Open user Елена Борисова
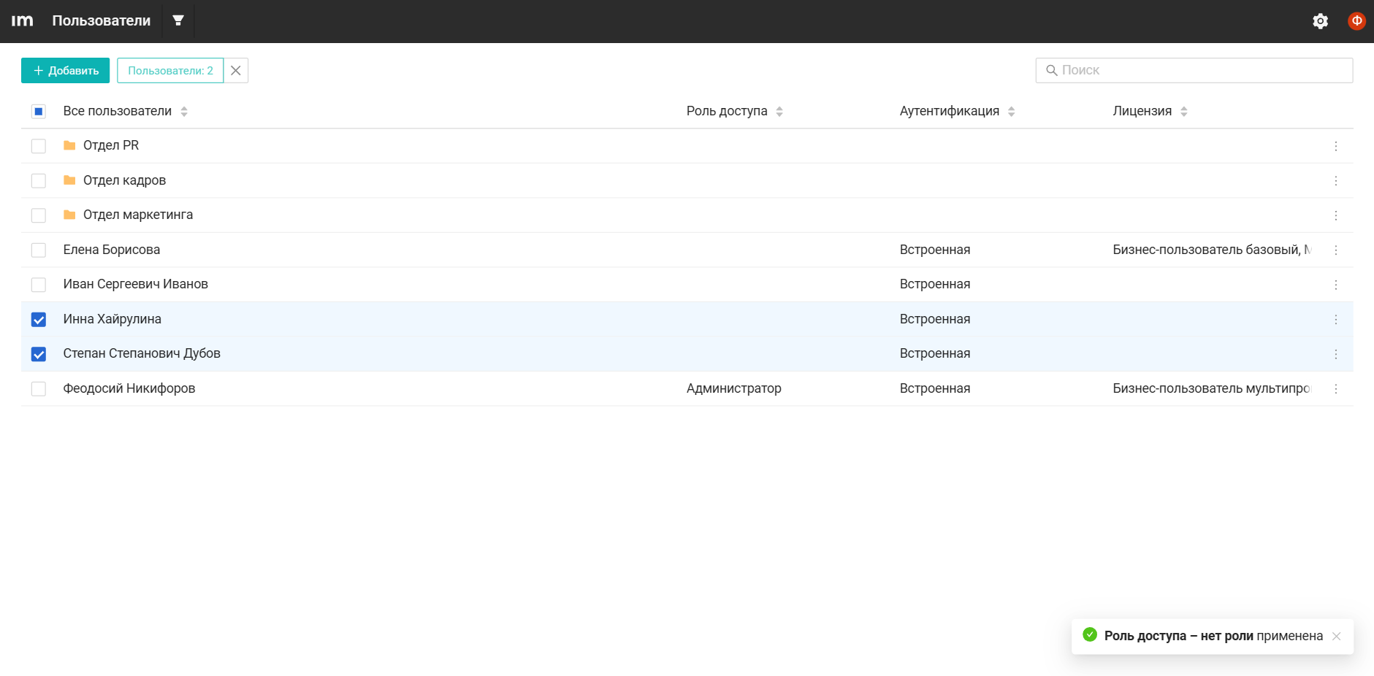The image size is (1374, 676). 112,250
